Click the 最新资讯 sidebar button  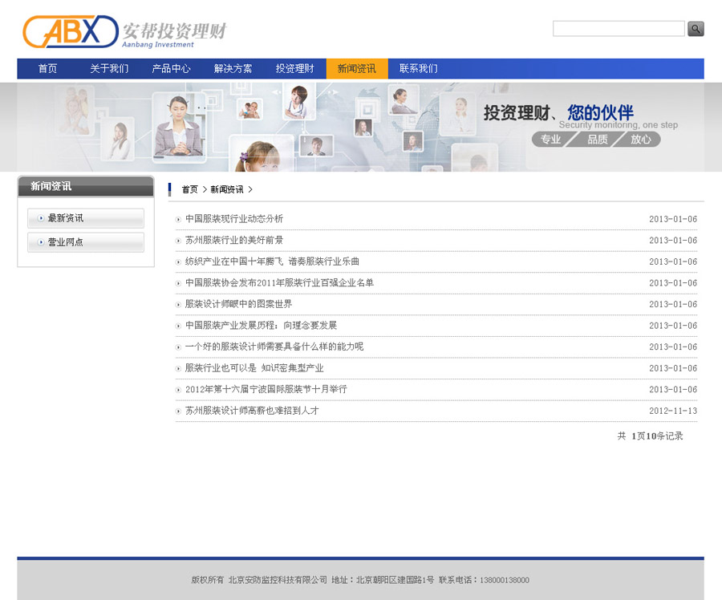click(86, 218)
